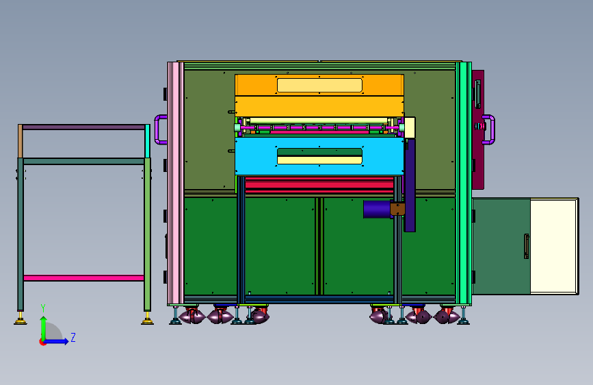Select the tan upper-left post of the rack
The height and width of the screenshot is (385, 593).
(x=20, y=141)
